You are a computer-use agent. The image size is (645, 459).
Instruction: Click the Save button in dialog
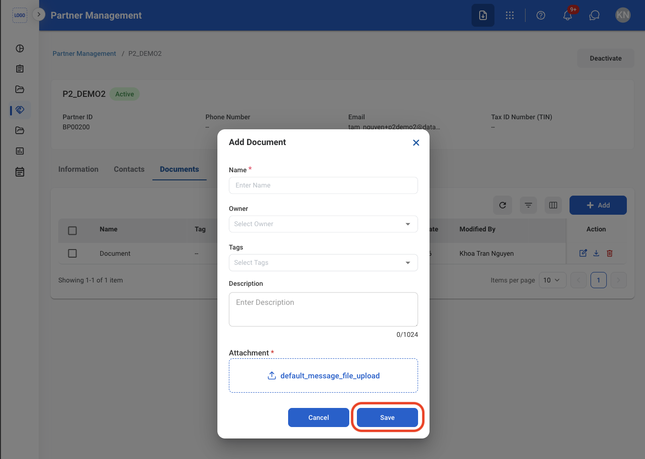387,417
